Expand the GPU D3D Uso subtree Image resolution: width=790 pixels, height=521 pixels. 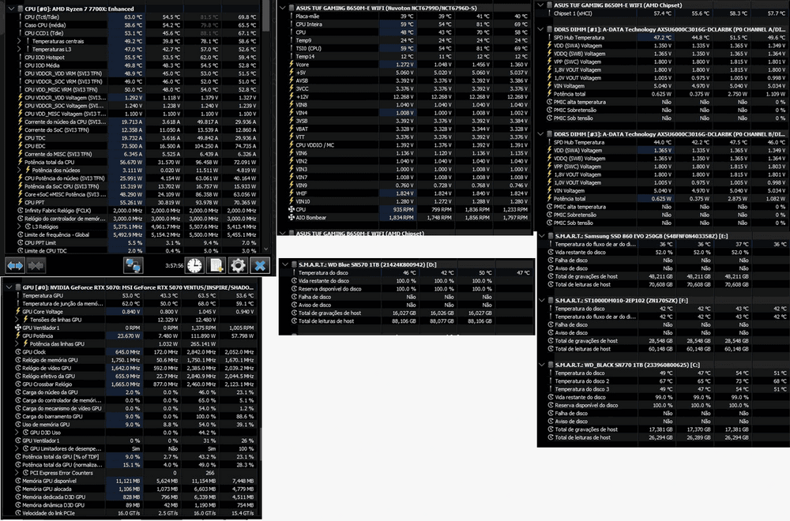(x=17, y=433)
